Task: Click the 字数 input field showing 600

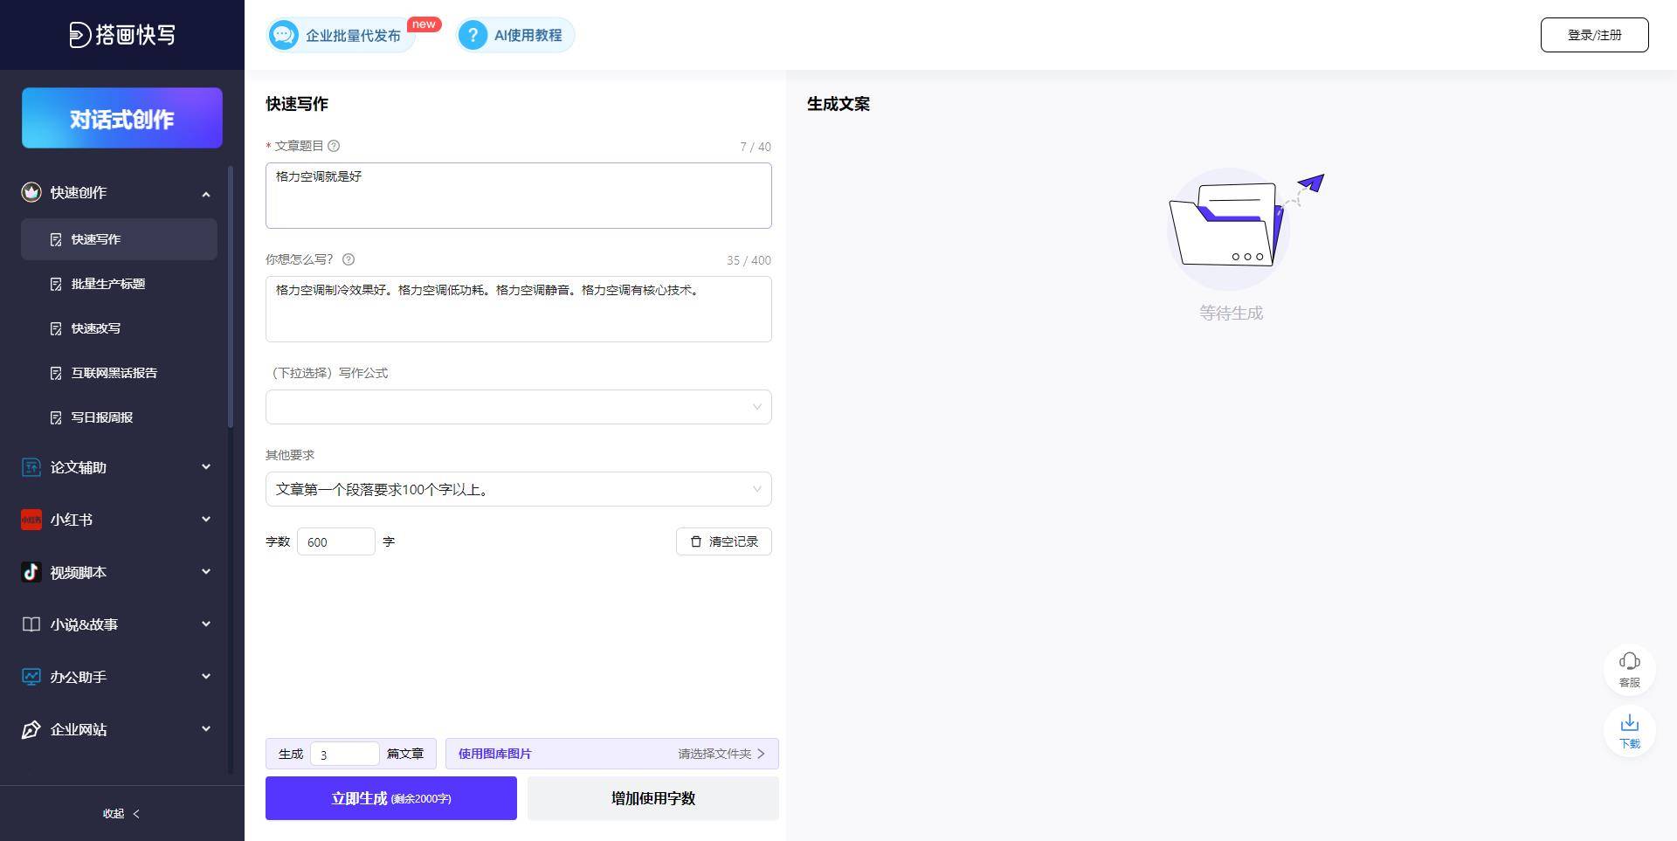Action: 335,541
